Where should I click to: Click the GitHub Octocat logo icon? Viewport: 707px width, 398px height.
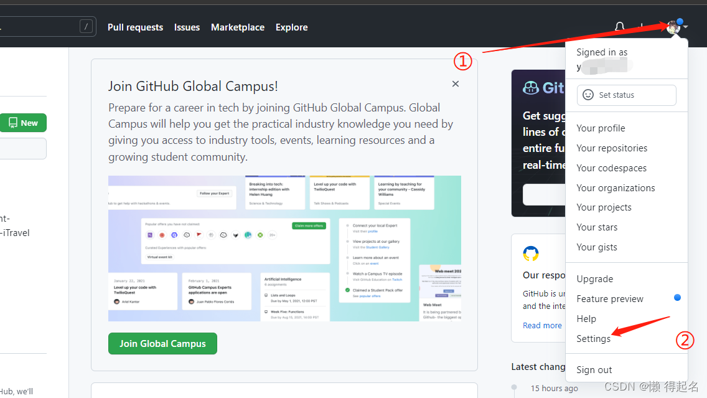[531, 253]
